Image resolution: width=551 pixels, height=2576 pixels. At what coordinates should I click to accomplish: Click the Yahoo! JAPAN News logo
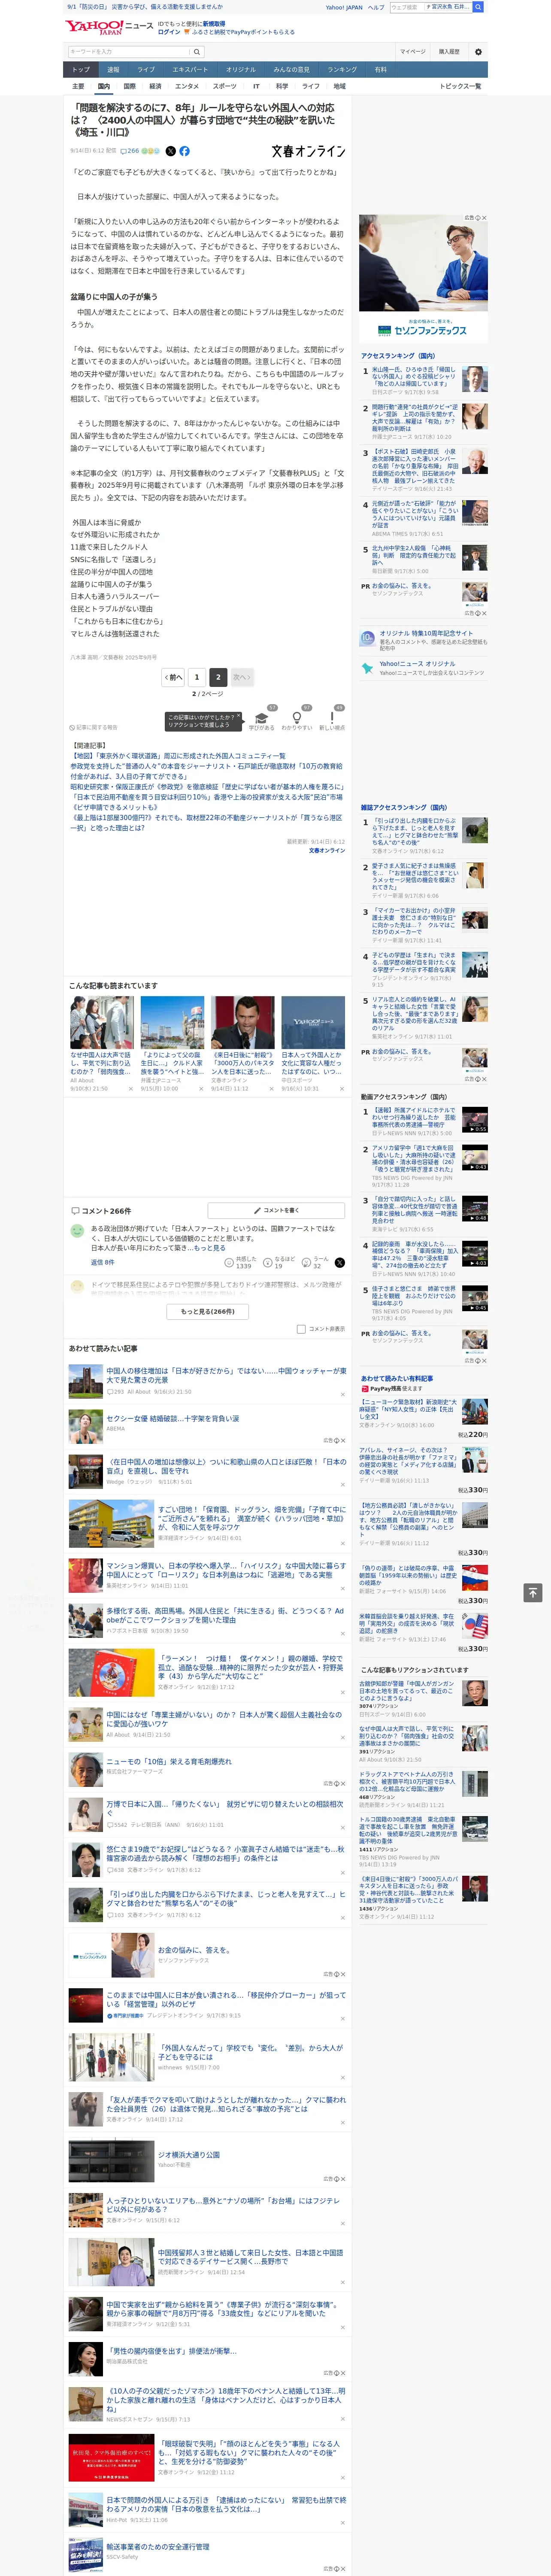coord(109,27)
